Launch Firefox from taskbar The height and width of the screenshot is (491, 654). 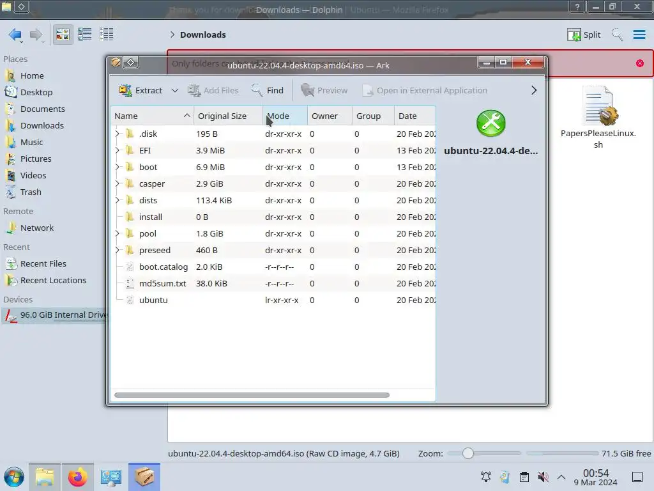click(x=77, y=477)
